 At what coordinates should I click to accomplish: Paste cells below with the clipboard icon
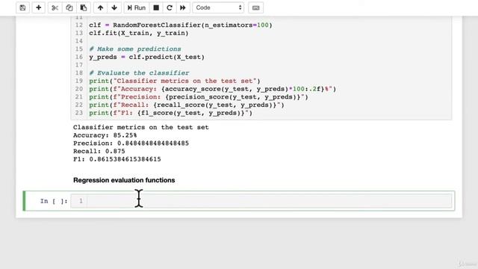pyautogui.click(x=84, y=7)
